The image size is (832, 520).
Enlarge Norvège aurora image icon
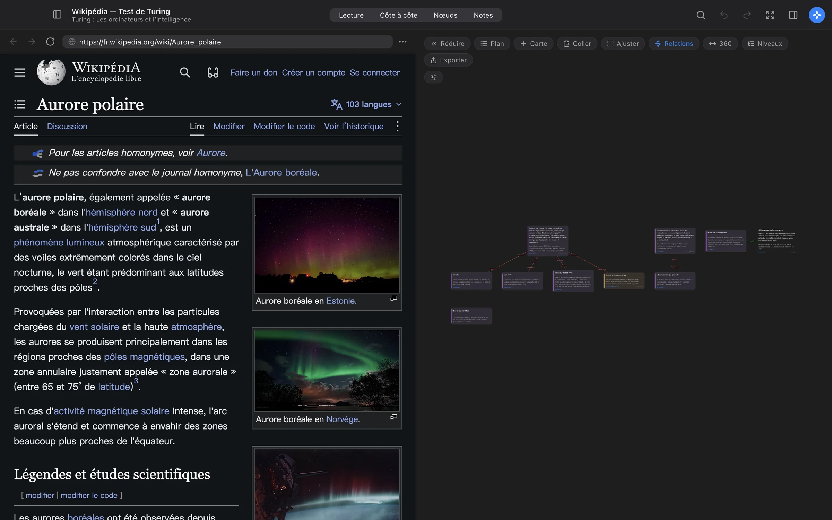pyautogui.click(x=394, y=417)
